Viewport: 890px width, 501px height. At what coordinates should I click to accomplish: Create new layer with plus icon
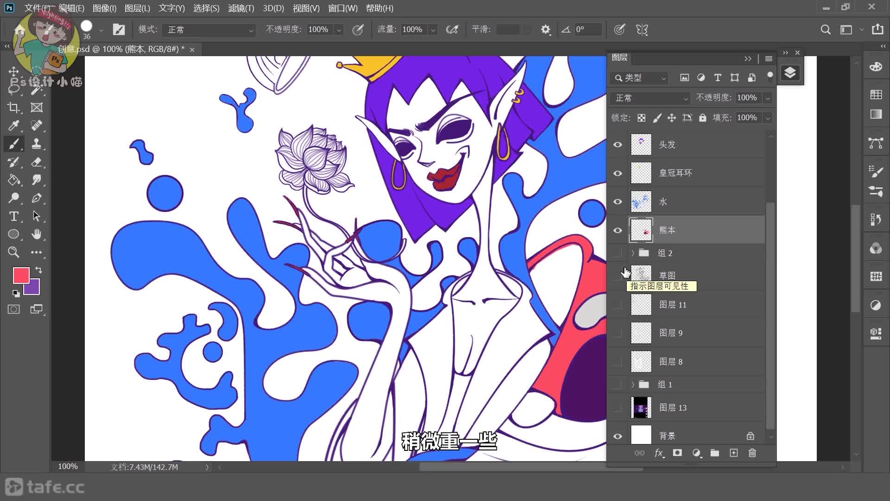tap(733, 453)
